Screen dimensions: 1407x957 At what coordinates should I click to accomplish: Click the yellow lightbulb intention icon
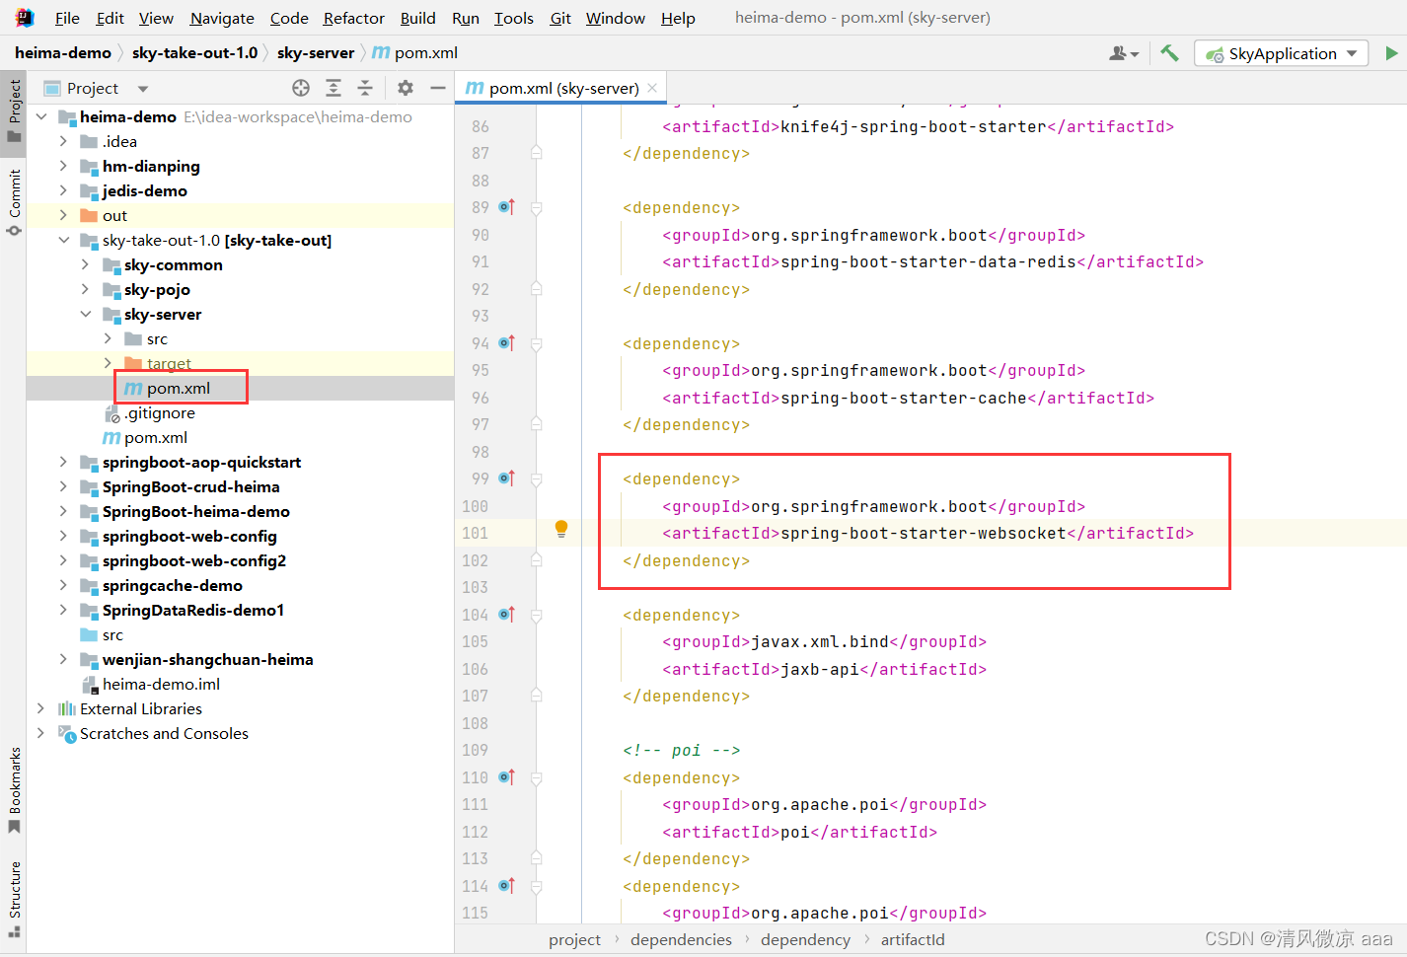(561, 529)
